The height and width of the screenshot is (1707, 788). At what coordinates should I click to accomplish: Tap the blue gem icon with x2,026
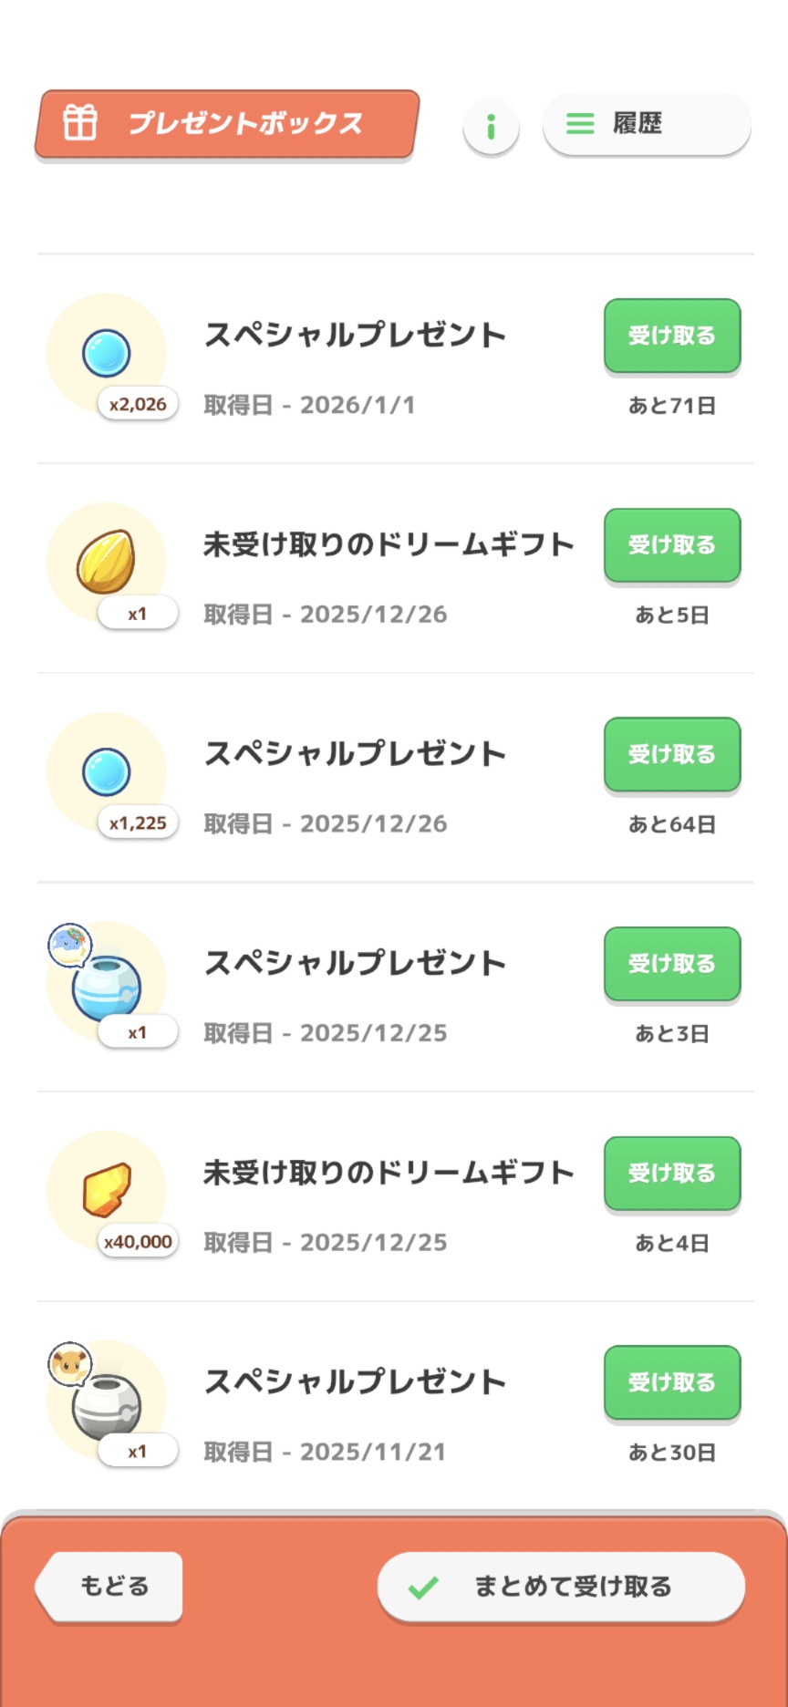point(107,354)
